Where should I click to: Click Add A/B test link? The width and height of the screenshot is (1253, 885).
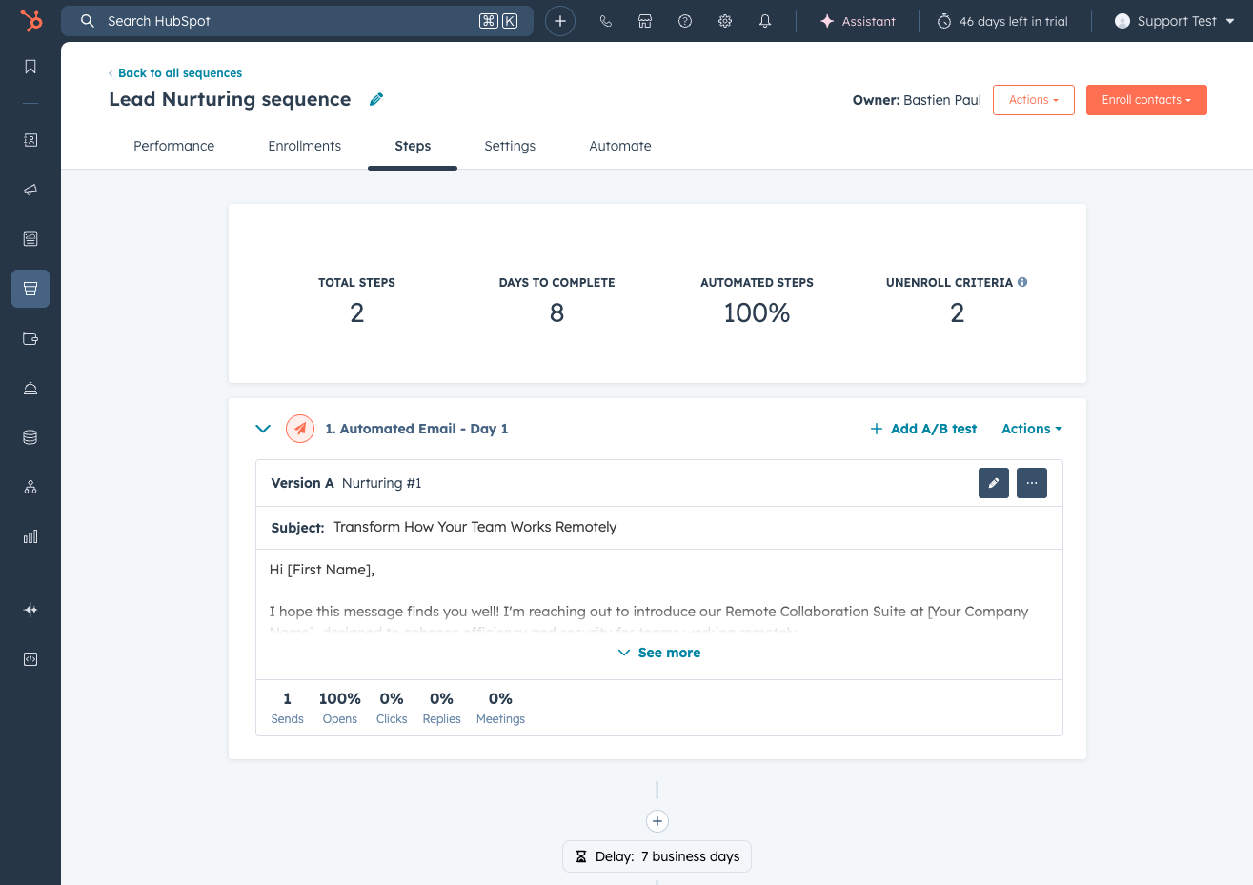click(924, 429)
